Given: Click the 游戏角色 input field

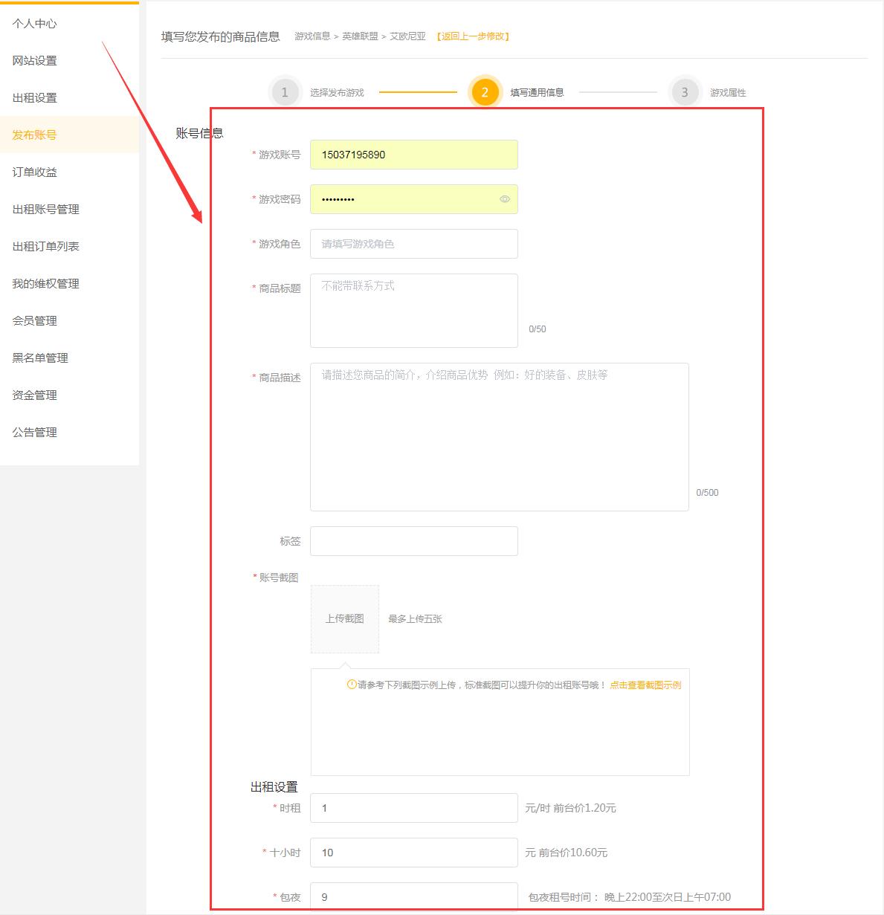Looking at the screenshot, I should coord(413,244).
